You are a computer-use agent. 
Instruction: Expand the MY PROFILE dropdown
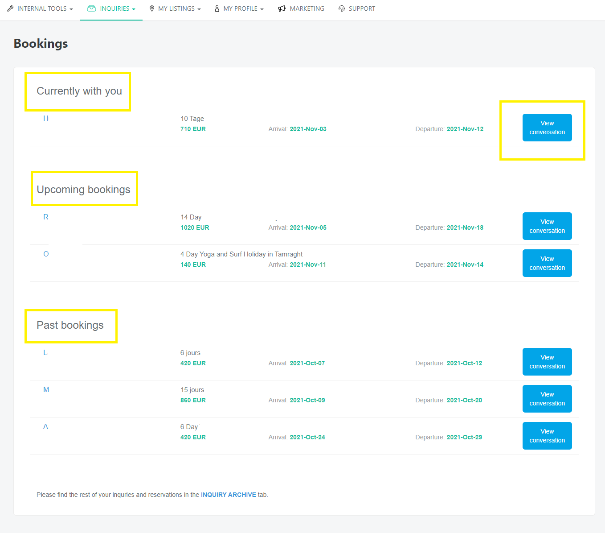[x=262, y=8]
